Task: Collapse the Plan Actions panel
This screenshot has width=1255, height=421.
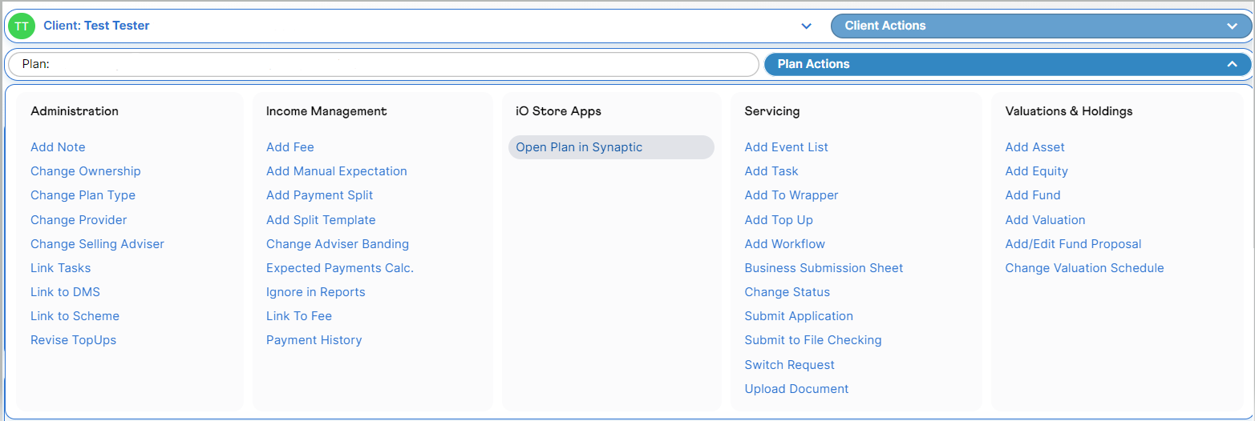Action: click(1007, 64)
